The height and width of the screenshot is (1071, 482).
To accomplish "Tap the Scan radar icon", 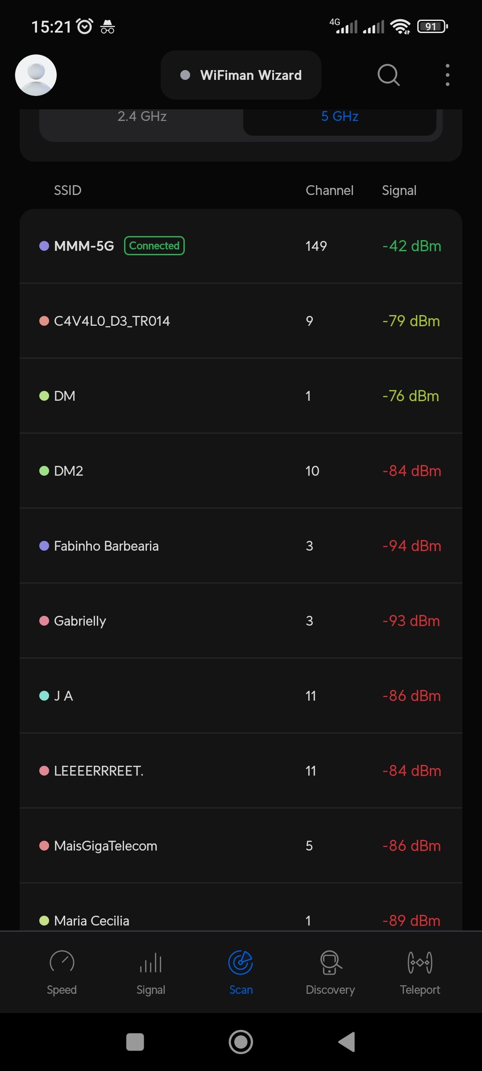I will pyautogui.click(x=241, y=962).
